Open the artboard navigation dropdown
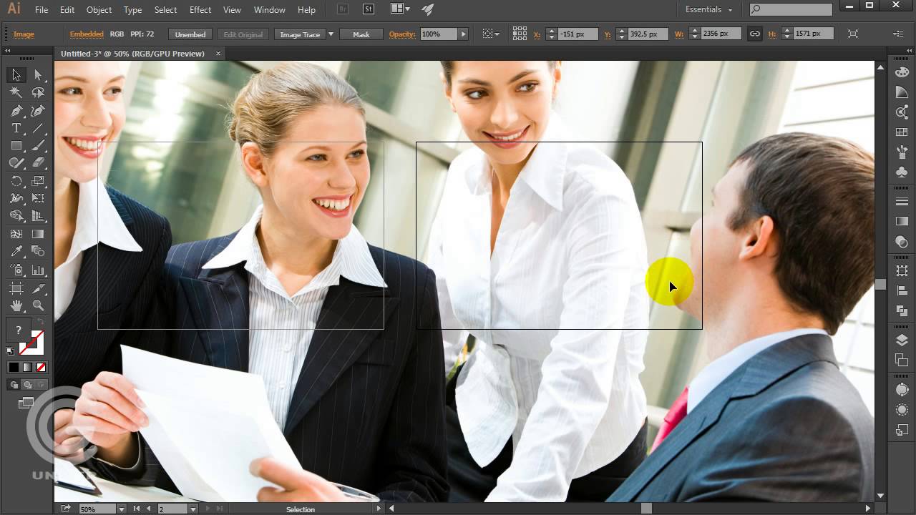 point(193,509)
